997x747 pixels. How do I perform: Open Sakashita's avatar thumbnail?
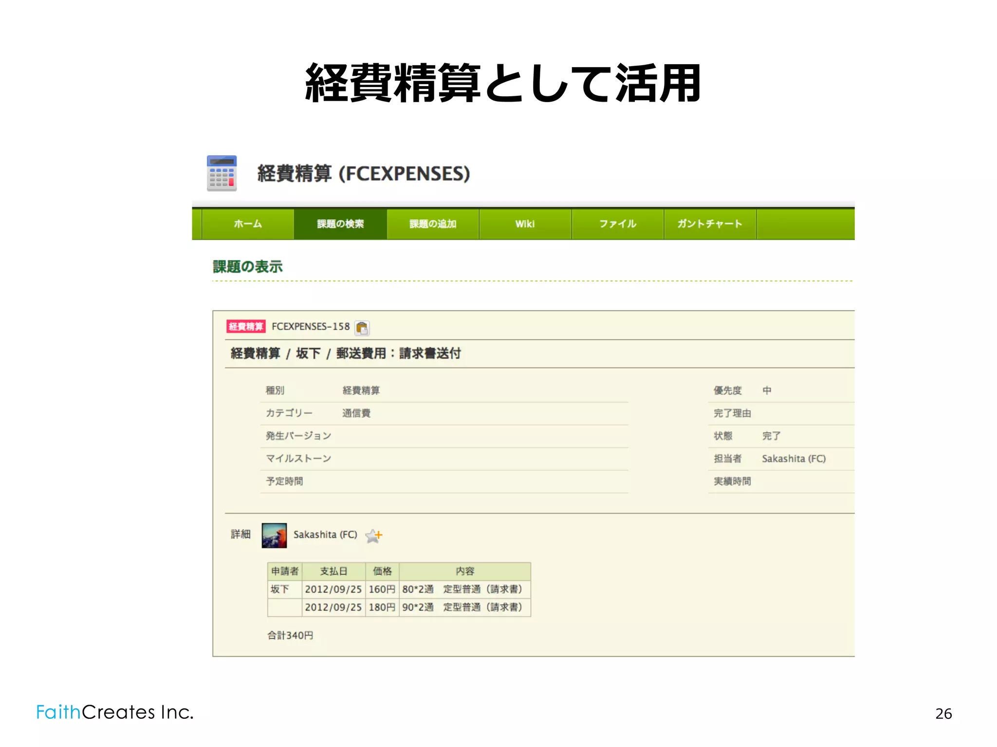274,535
